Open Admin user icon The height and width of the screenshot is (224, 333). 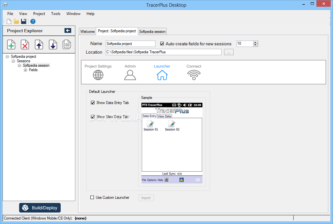click(x=130, y=75)
